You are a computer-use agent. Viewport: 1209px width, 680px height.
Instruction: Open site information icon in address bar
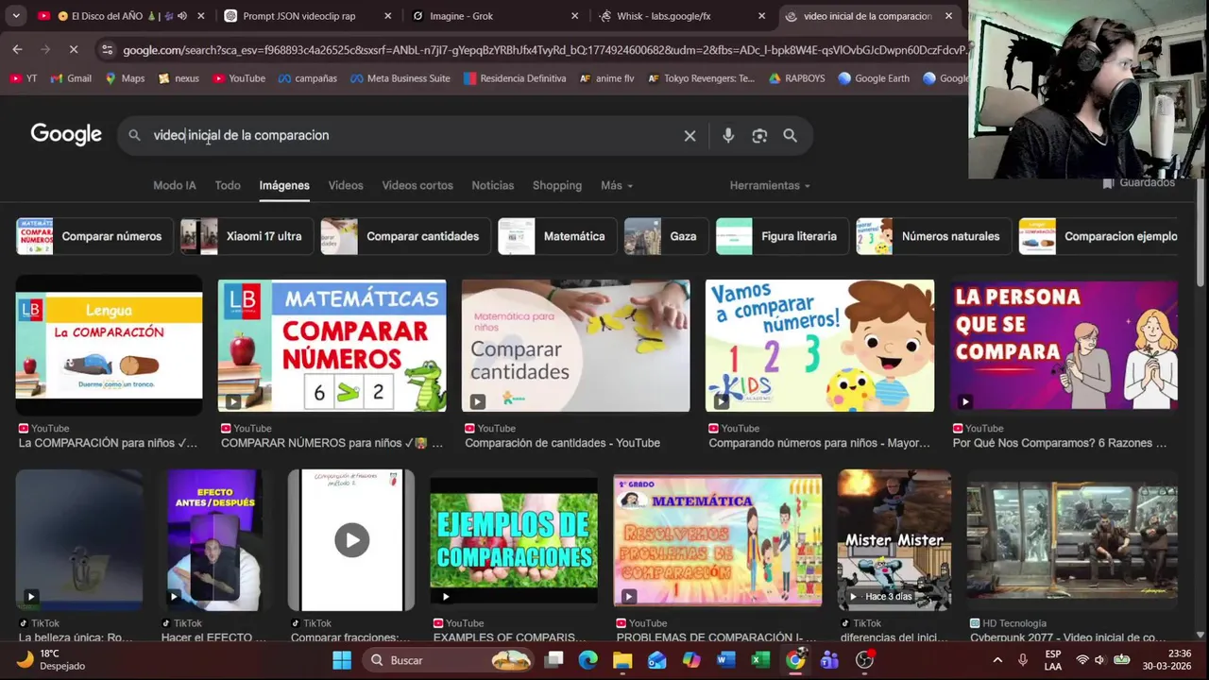tap(107, 49)
